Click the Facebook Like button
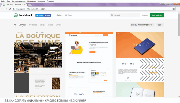 point(48,15)
